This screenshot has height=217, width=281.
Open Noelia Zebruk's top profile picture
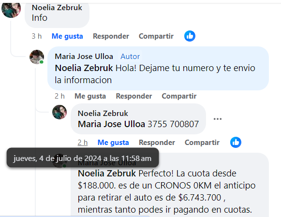tap(11, 9)
